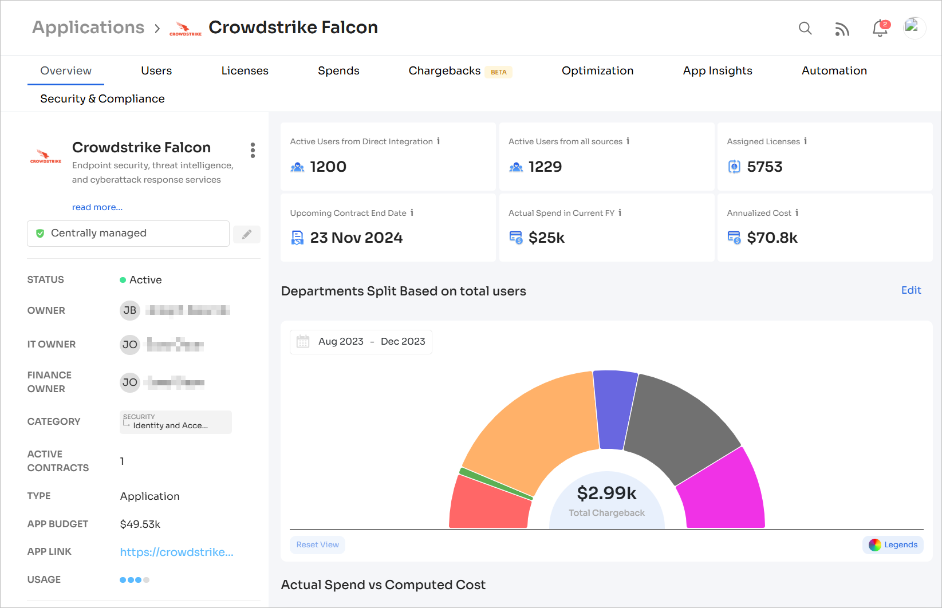Open the three-dot menu beside Crowdstrike Falcon
The image size is (942, 608).
[x=253, y=151]
